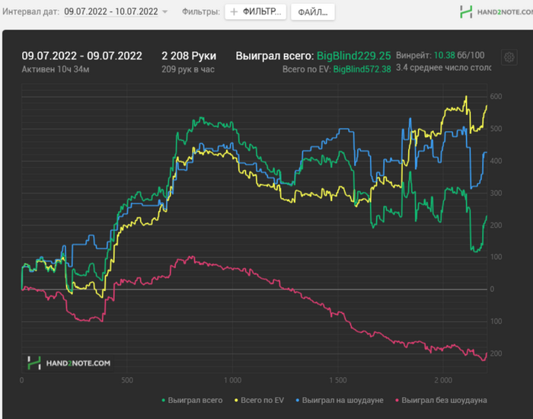
Task: Click the ФАЙЛ... button
Action: 313,12
